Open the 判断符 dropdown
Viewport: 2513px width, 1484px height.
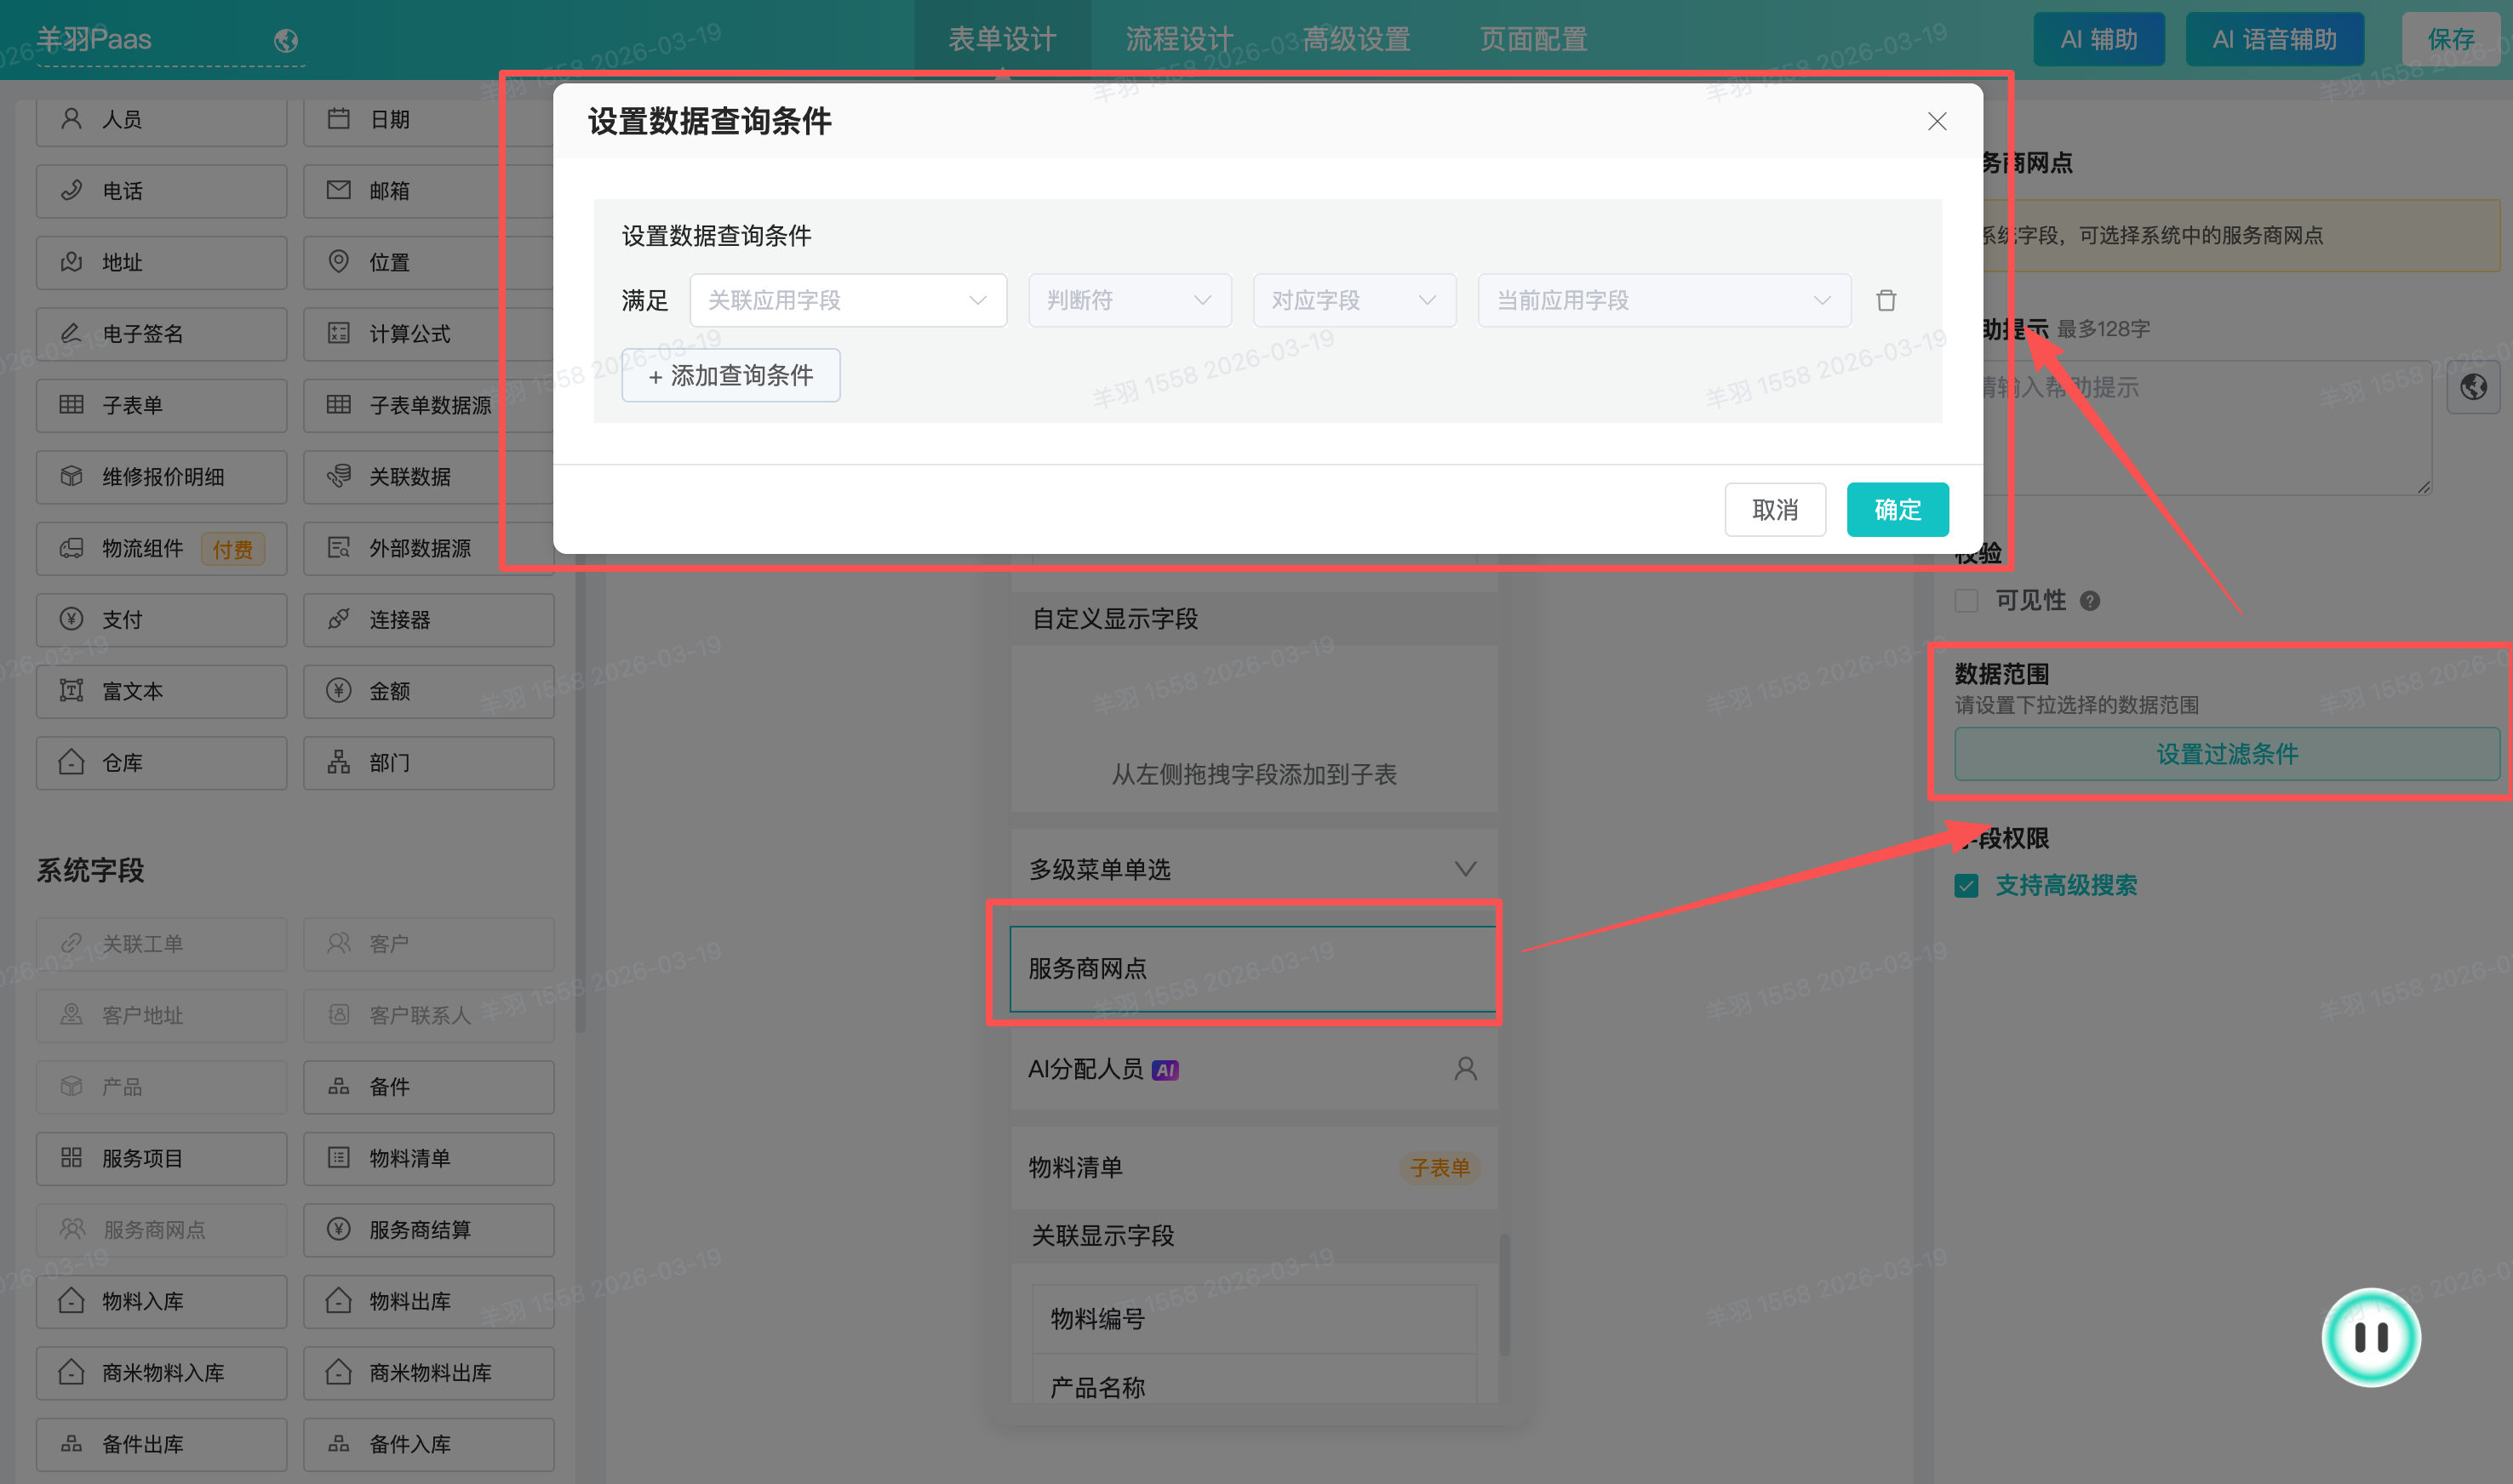(x=1129, y=300)
